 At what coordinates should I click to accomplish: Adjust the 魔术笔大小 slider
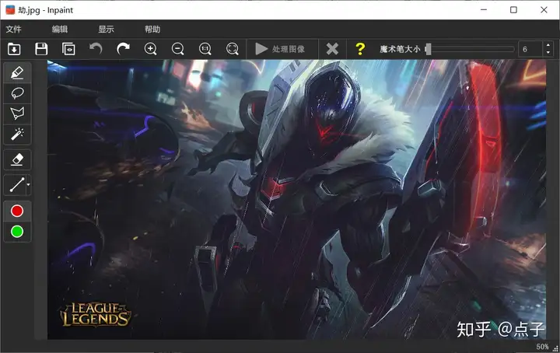click(470, 49)
